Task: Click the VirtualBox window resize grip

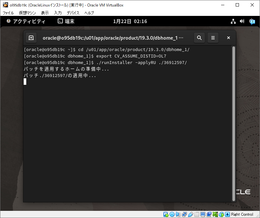Action: click(258, 216)
